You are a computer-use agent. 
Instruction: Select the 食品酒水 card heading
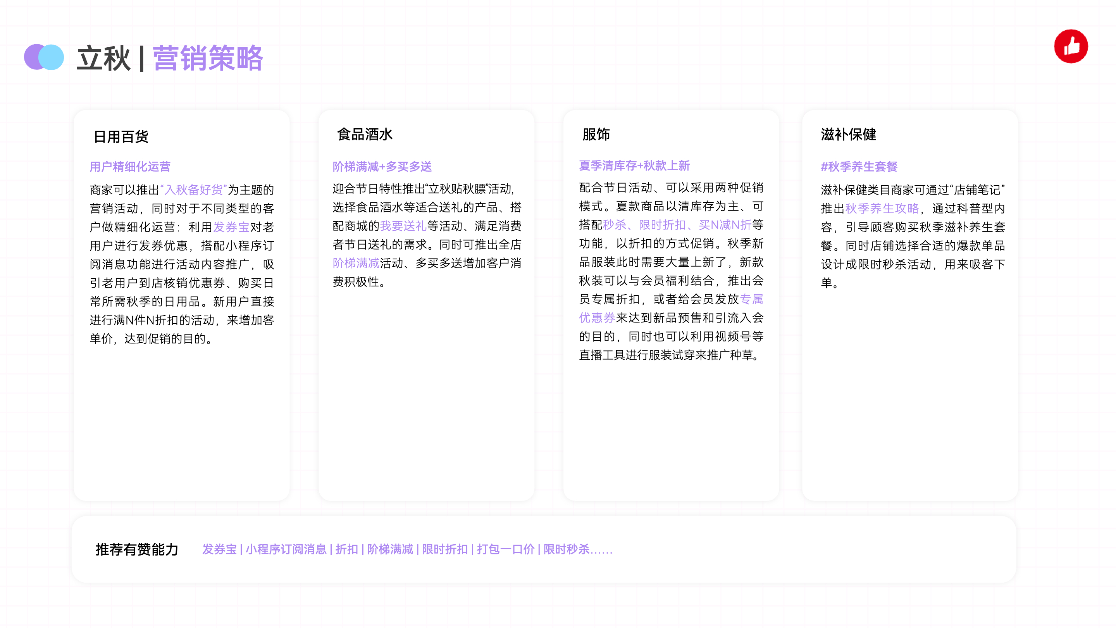365,135
